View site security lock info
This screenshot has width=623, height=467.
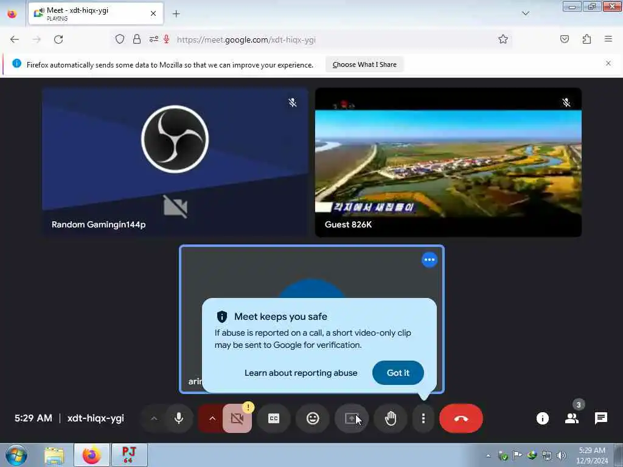[x=137, y=39]
